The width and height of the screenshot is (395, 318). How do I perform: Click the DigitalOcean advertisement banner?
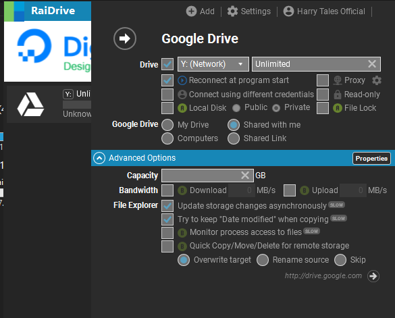(48, 51)
